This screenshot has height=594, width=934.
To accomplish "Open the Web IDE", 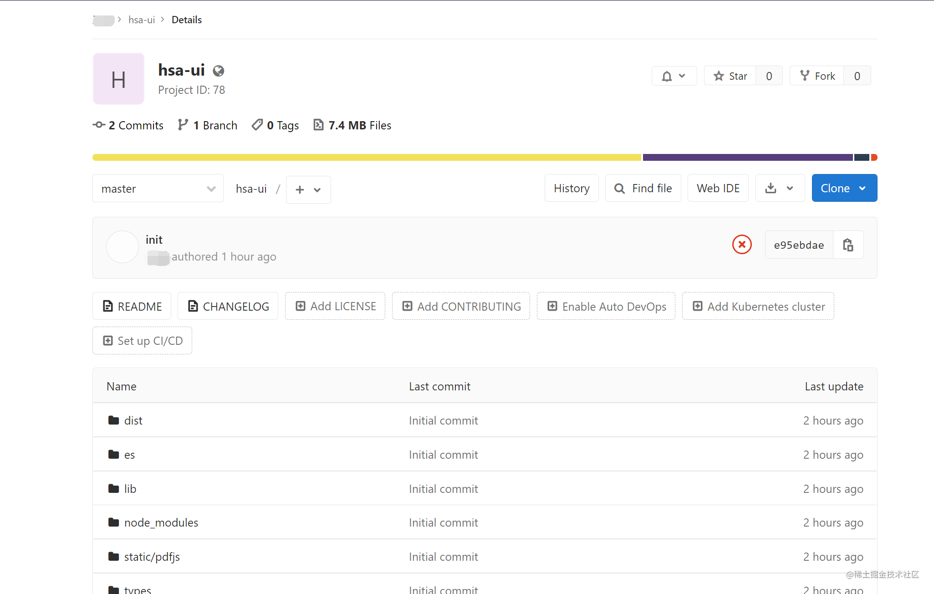I will tap(718, 188).
